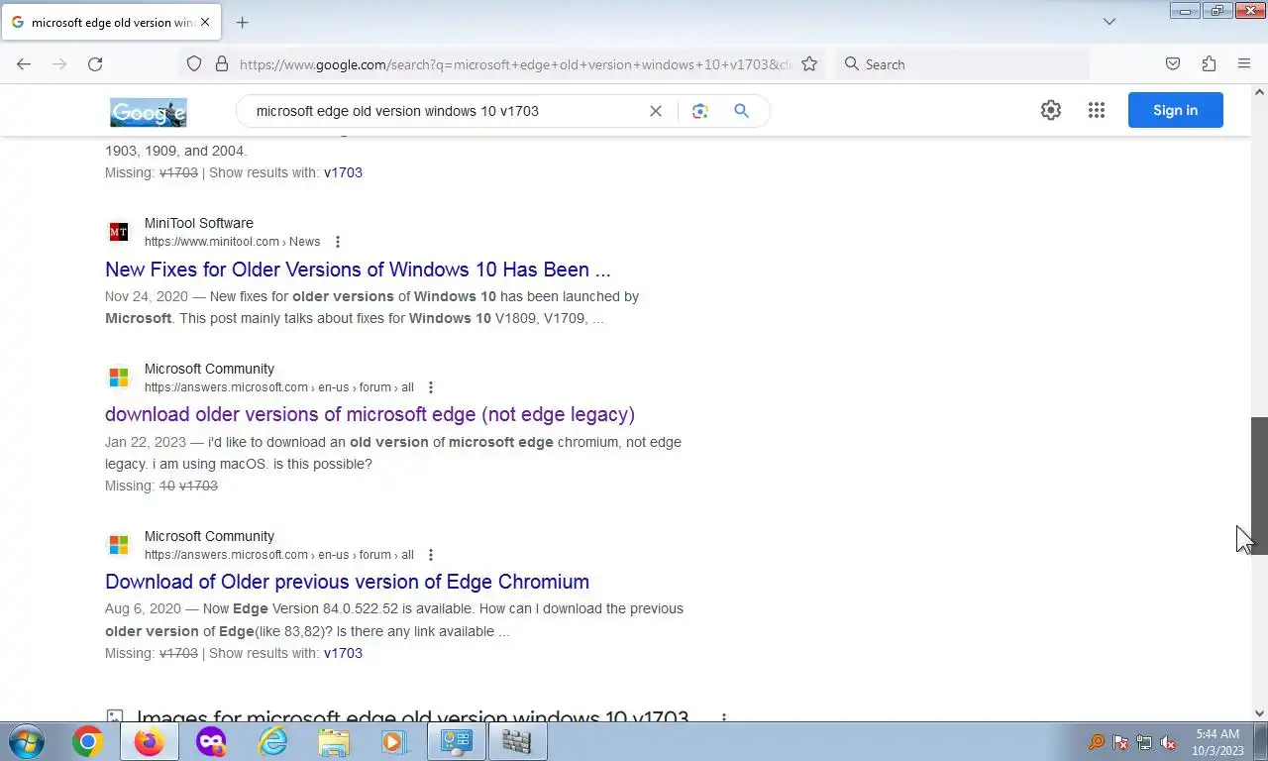Open Google quick settings gear
Screen dimensions: 1268x761
coord(1051,110)
